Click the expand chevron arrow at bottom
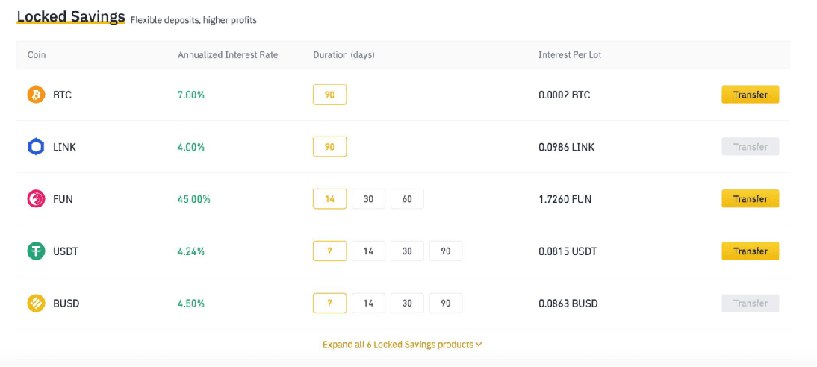Image resolution: width=817 pixels, height=367 pixels. pos(479,345)
